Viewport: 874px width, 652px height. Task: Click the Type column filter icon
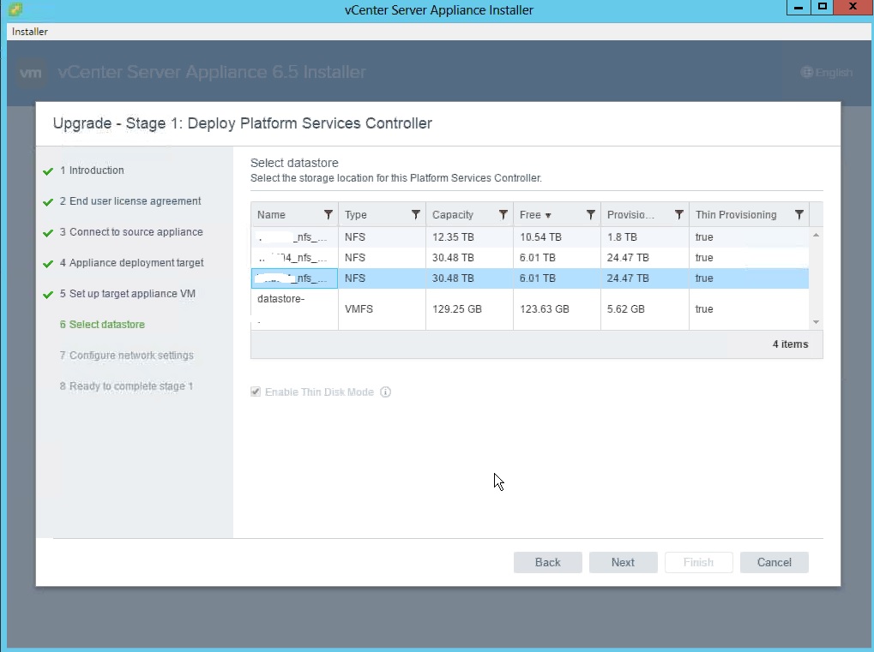pyautogui.click(x=416, y=215)
